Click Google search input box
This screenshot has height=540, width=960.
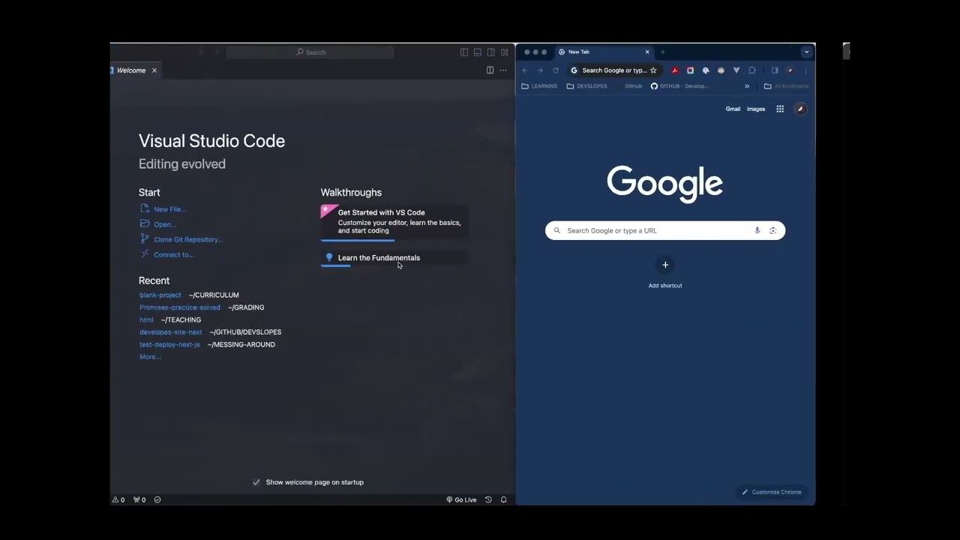click(665, 231)
